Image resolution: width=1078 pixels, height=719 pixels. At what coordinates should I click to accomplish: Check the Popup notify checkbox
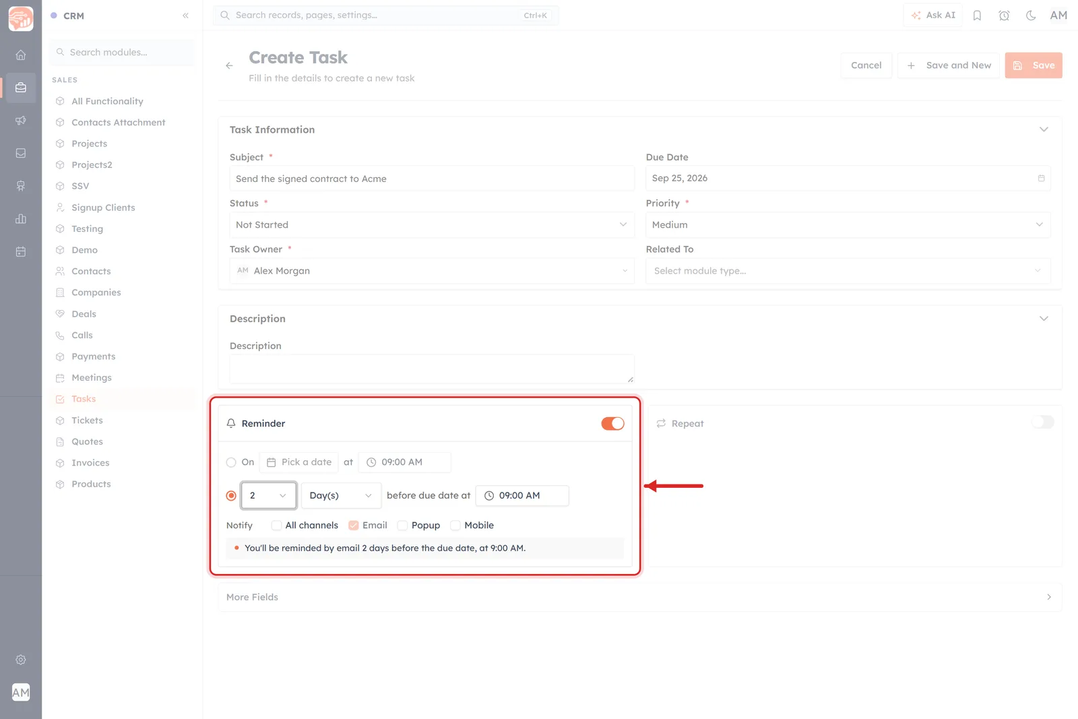pos(402,525)
